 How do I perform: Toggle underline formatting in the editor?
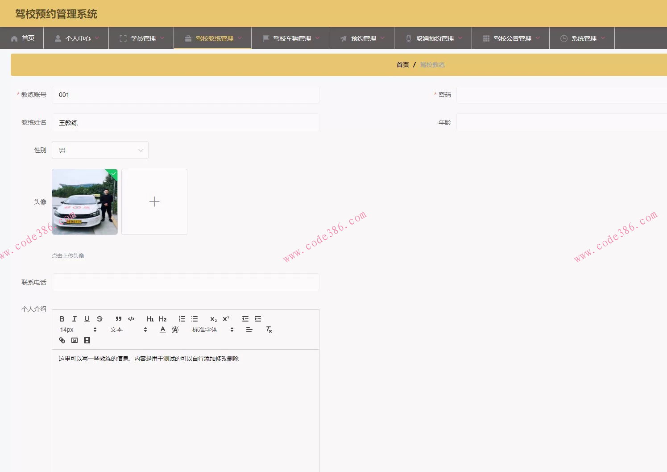click(x=87, y=319)
